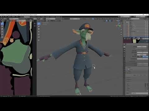Open the Stroke popover in the tool header

pyautogui.click(x=113, y=19)
